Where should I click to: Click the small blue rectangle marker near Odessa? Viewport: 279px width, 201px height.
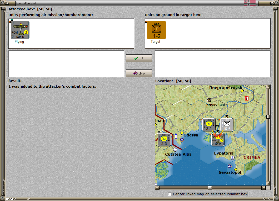click(176, 136)
